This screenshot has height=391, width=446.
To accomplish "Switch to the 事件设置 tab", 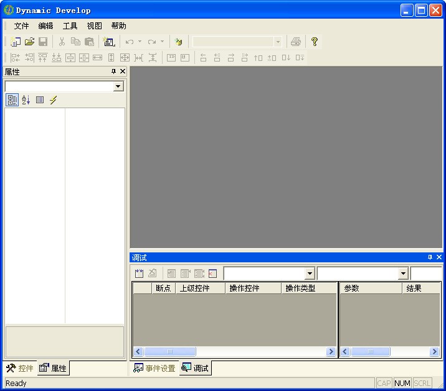I will tap(155, 369).
